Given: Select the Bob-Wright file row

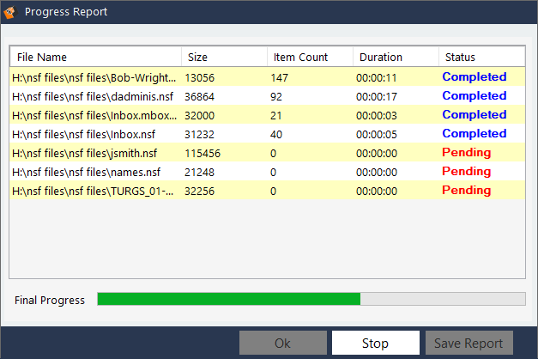Looking at the screenshot, I should [94, 77].
